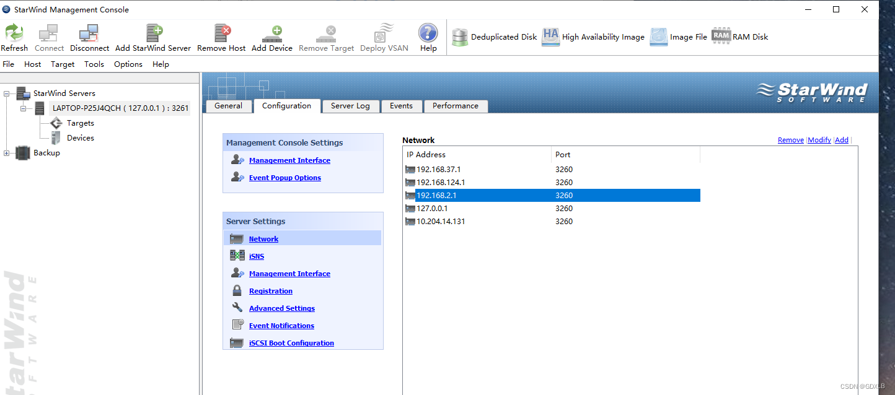Click the RAM Disk icon
This screenshot has width=895, height=395.
[x=721, y=37]
